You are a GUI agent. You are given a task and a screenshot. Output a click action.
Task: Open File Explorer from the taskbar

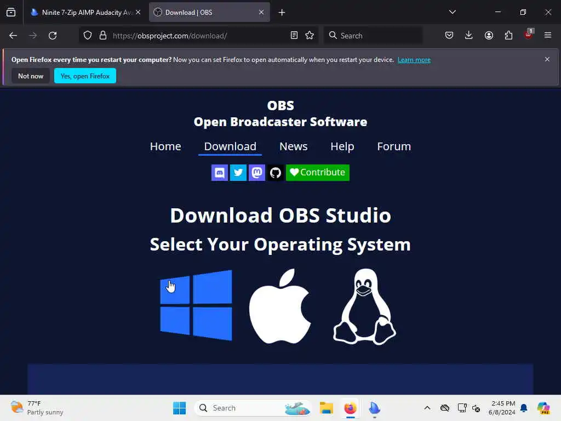point(327,408)
